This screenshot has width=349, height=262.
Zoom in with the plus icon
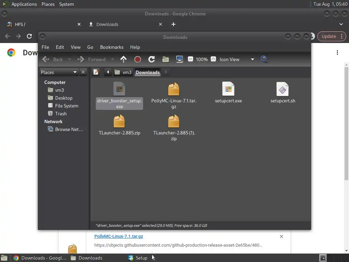[x=213, y=59]
